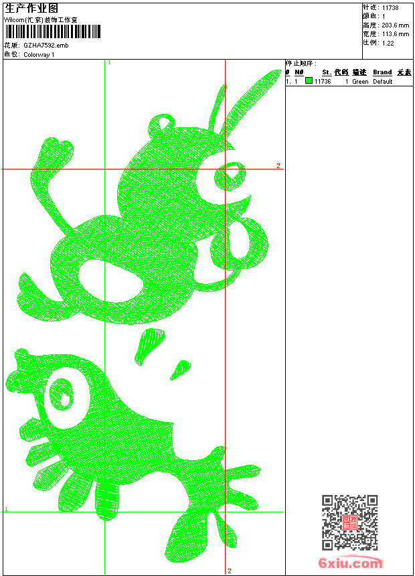Click the Brand column header
Viewport: 415px width, 576px height.
pyautogui.click(x=382, y=72)
